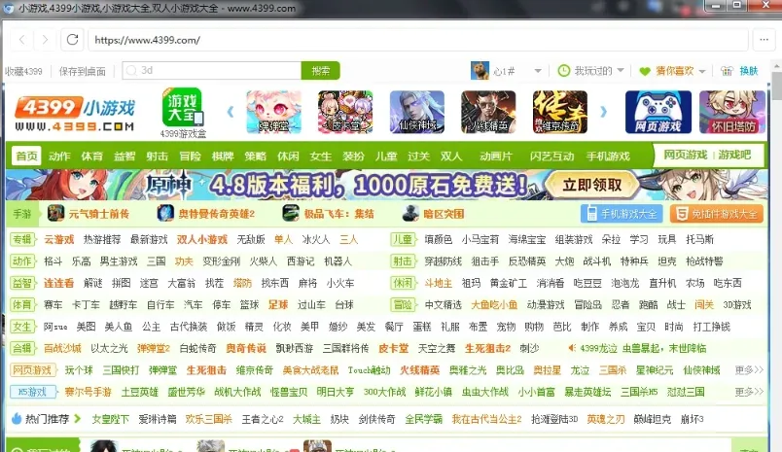Expand 更多 in 网页游戏 row
The height and width of the screenshot is (452, 782).
[749, 369]
